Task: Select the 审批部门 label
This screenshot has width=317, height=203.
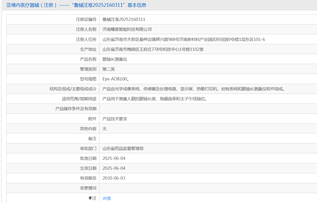Action: pos(88,148)
